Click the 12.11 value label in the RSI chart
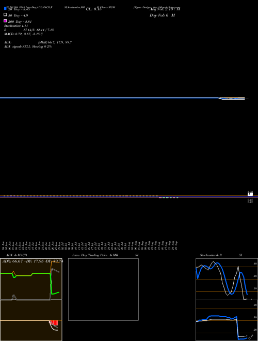The width and height of the screenshot is (258, 341). click(x=251, y=337)
